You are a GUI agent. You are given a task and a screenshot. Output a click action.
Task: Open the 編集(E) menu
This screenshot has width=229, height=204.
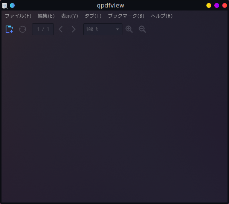pos(46,16)
